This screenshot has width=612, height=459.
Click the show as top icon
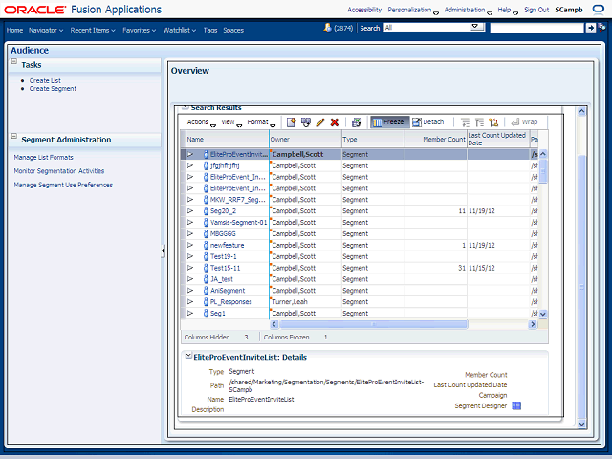(493, 122)
